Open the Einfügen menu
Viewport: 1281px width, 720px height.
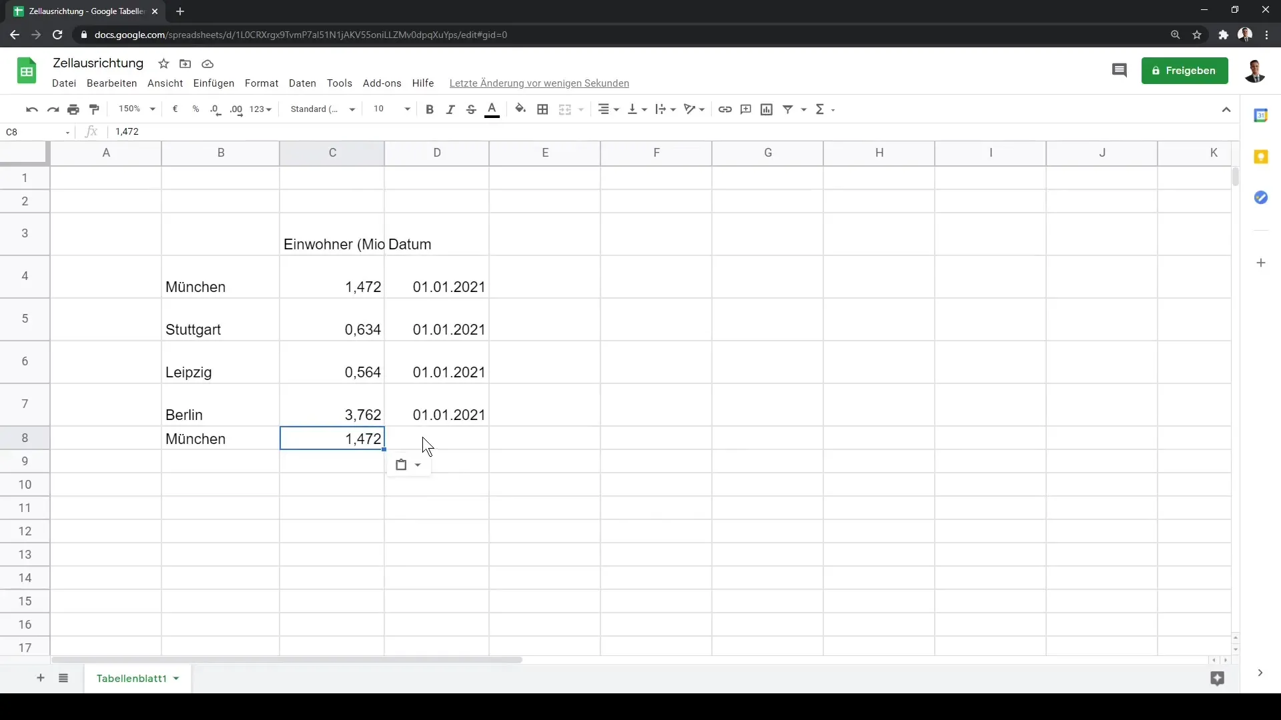coord(213,83)
